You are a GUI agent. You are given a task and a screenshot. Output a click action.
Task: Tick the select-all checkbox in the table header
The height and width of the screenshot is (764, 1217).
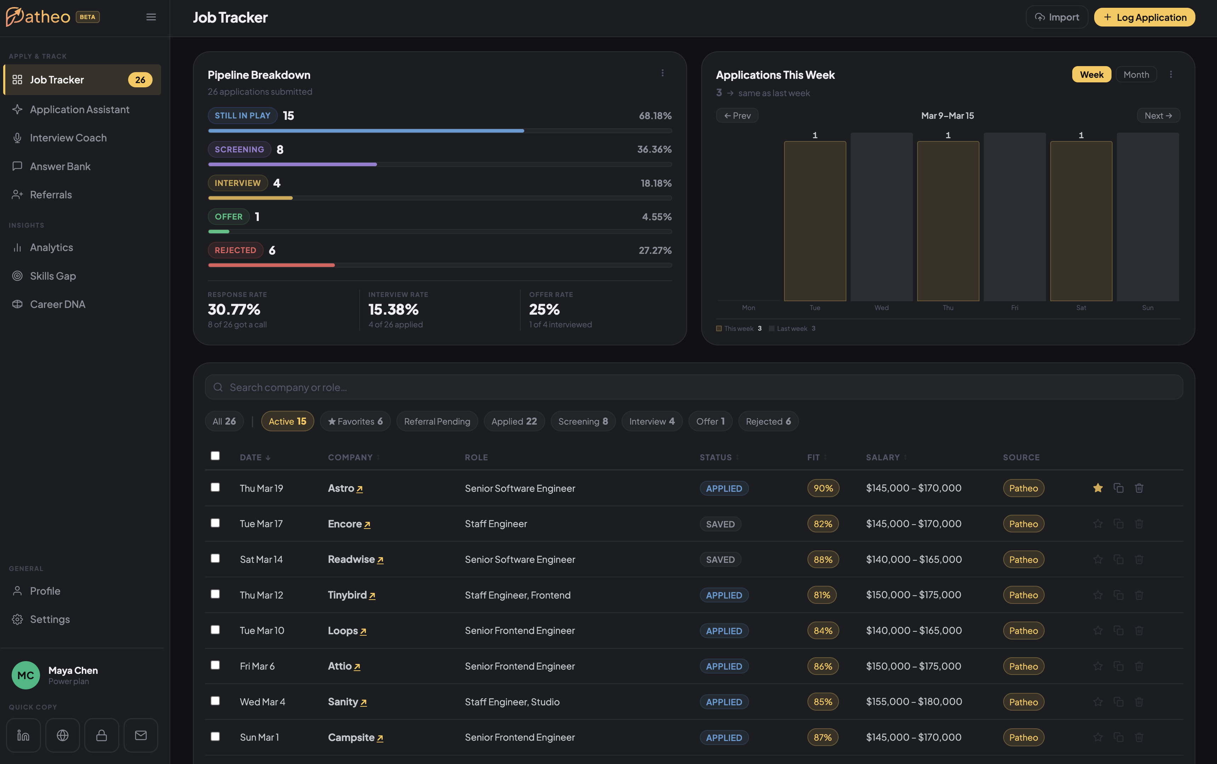[x=215, y=456]
